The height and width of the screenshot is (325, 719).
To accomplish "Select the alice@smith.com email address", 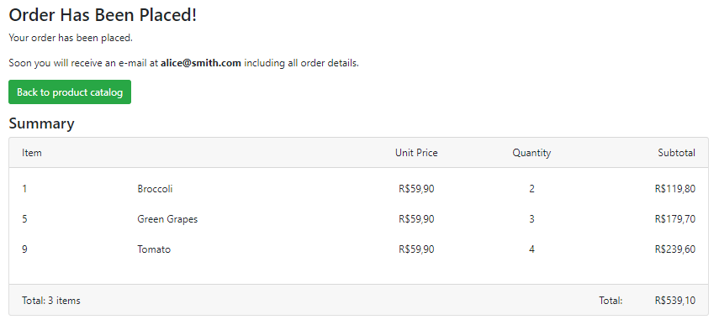I will point(201,63).
